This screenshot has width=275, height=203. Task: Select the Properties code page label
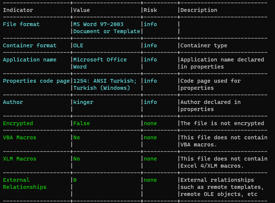[36, 81]
